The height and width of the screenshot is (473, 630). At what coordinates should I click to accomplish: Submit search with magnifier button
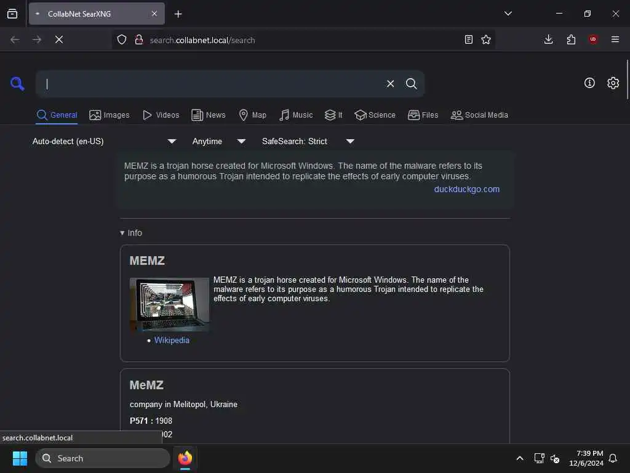pyautogui.click(x=411, y=84)
